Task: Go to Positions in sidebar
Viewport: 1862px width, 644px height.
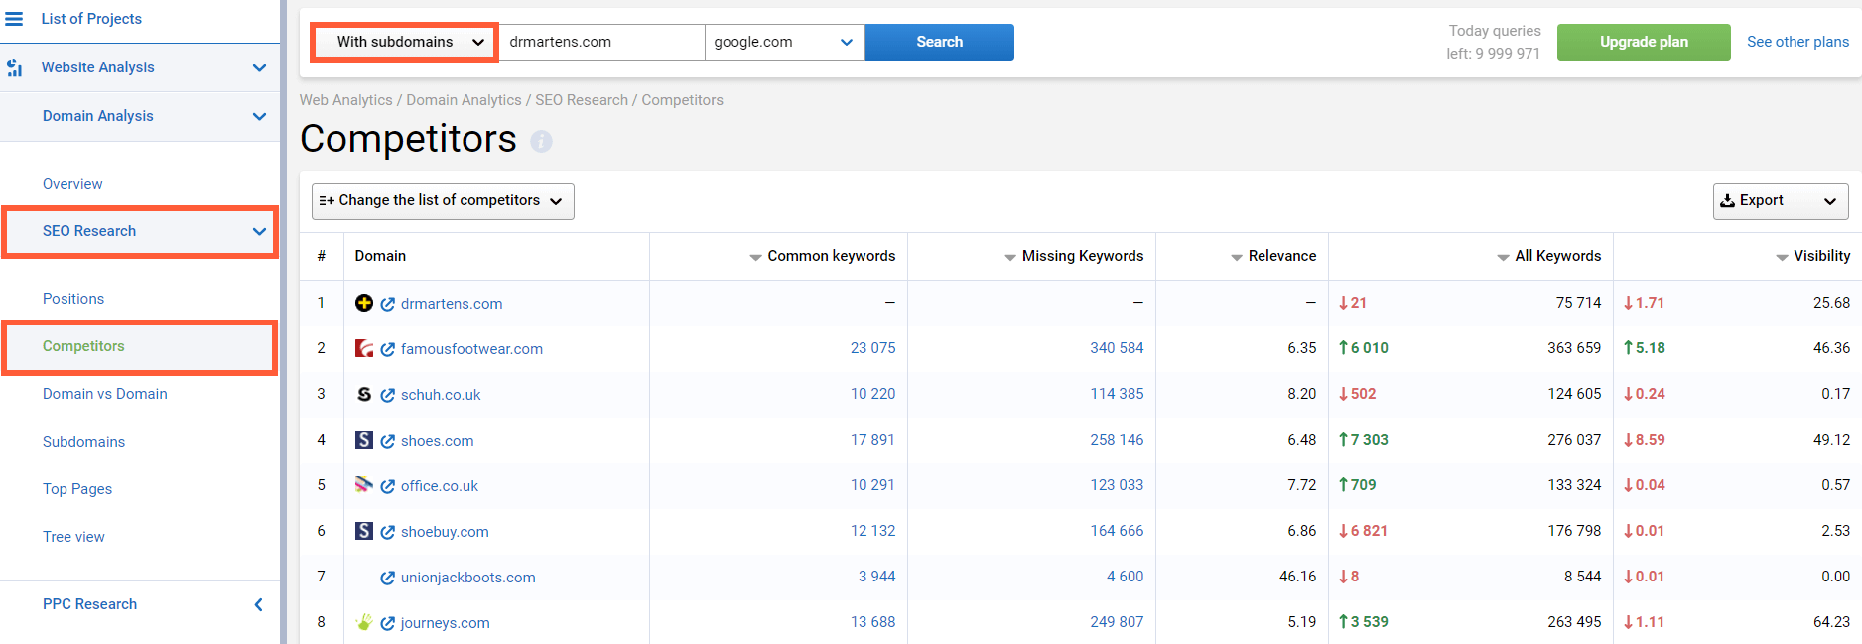Action: tap(73, 299)
